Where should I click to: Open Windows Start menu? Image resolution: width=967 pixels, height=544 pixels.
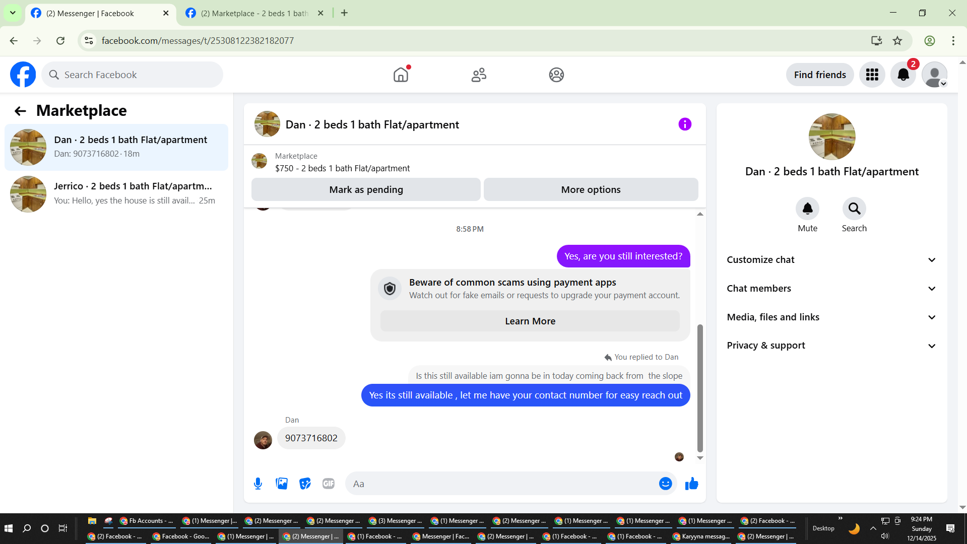[x=9, y=528]
